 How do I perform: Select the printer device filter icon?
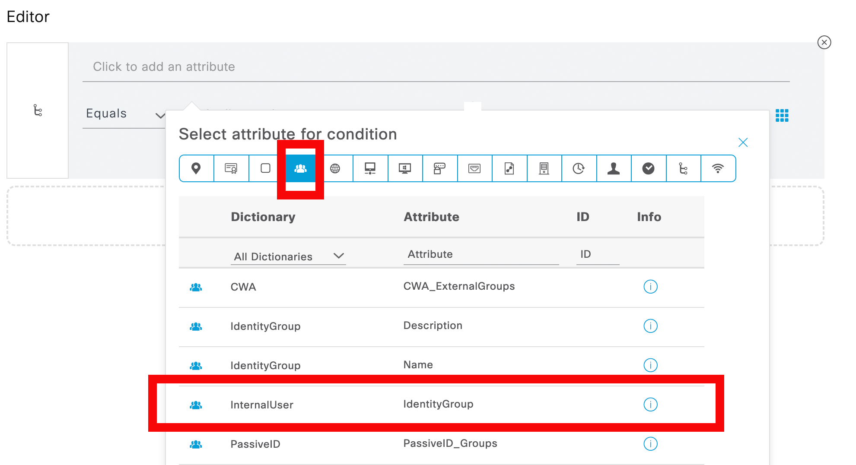[x=439, y=168]
